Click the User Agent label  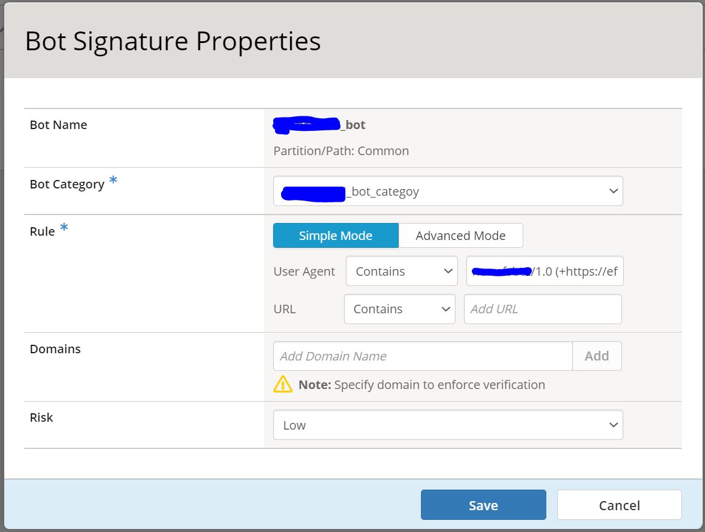tap(304, 271)
